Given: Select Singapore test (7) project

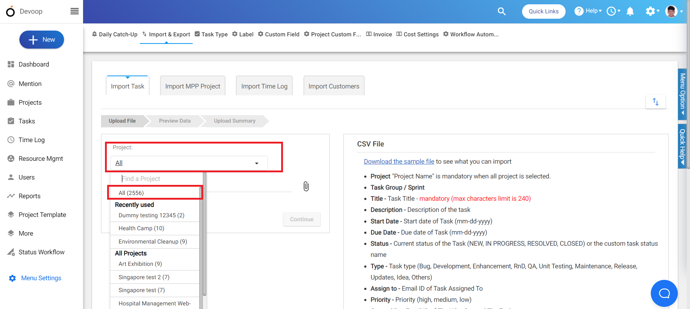Looking at the screenshot, I should (155, 290).
